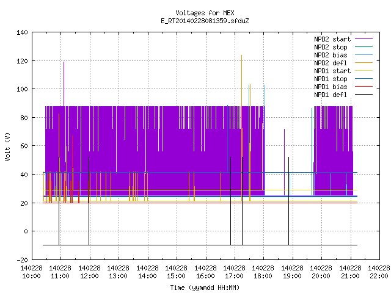Click the x-axis tick label 19:00

(x=292, y=276)
